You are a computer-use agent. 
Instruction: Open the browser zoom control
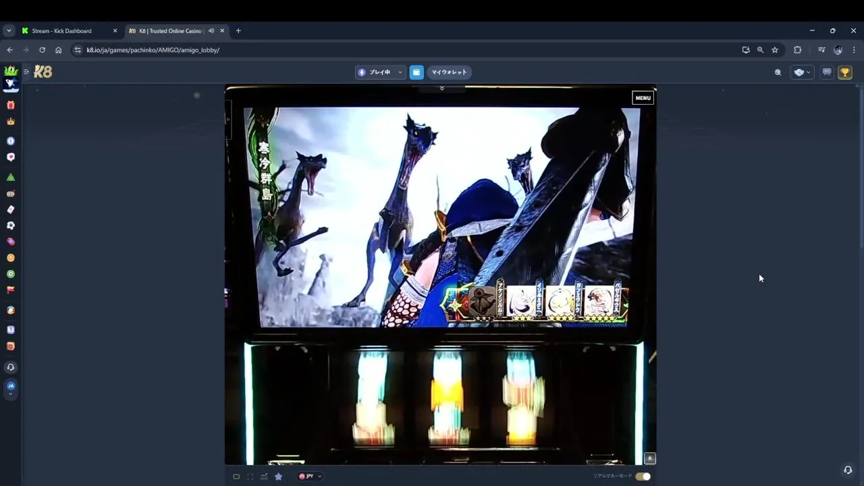(760, 50)
